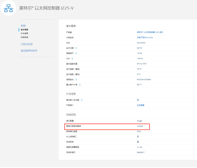The width and height of the screenshot is (197, 168).
Task: Click the TDP value 1.95 W
Action: pyautogui.click(x=140, y=59)
